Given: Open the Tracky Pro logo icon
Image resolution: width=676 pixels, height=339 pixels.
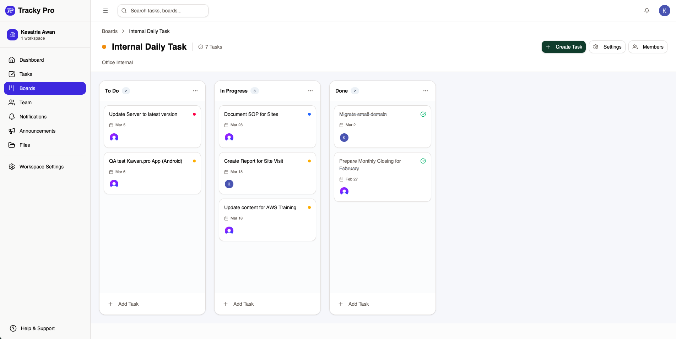Looking at the screenshot, I should pos(11,10).
